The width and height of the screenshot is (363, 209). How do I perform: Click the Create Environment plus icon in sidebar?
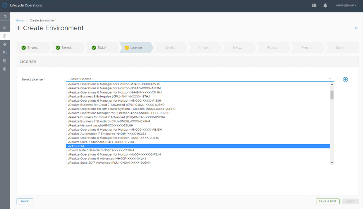click(x=5, y=36)
